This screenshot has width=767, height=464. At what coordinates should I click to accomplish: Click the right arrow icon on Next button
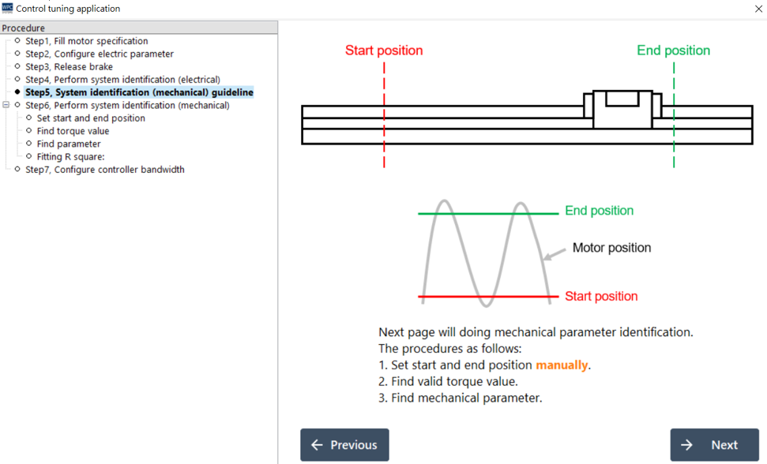point(686,445)
